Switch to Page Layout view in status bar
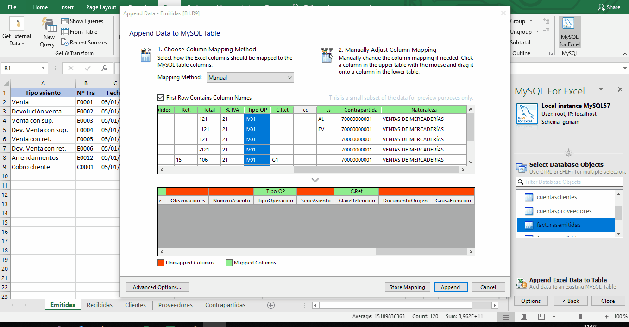This screenshot has height=327, width=629. (x=523, y=316)
